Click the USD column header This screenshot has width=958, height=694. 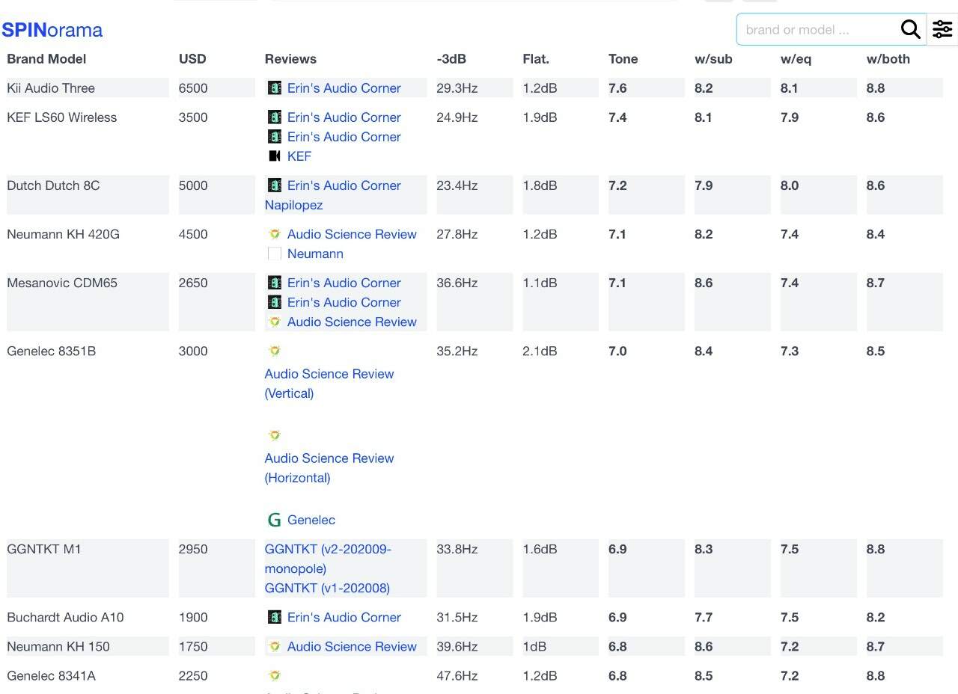tap(192, 59)
